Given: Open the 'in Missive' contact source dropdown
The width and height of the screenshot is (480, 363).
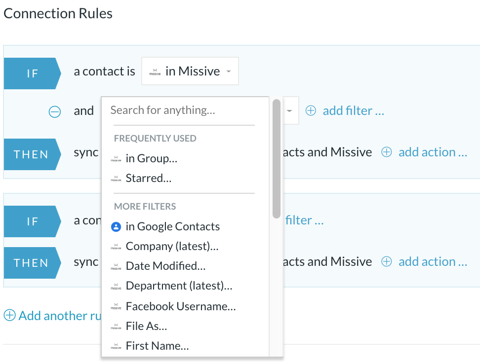Looking at the screenshot, I should [x=190, y=71].
